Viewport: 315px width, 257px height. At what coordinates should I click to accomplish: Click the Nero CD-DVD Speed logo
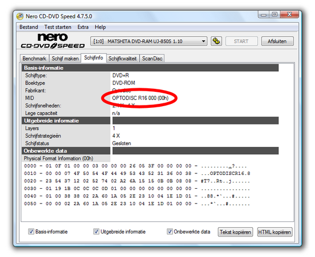(x=53, y=41)
